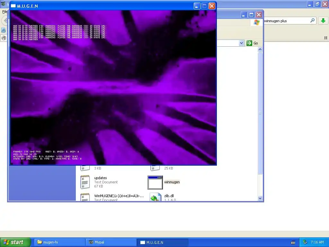
Task: Click the zlib.dll file name label
Action: tap(169, 196)
